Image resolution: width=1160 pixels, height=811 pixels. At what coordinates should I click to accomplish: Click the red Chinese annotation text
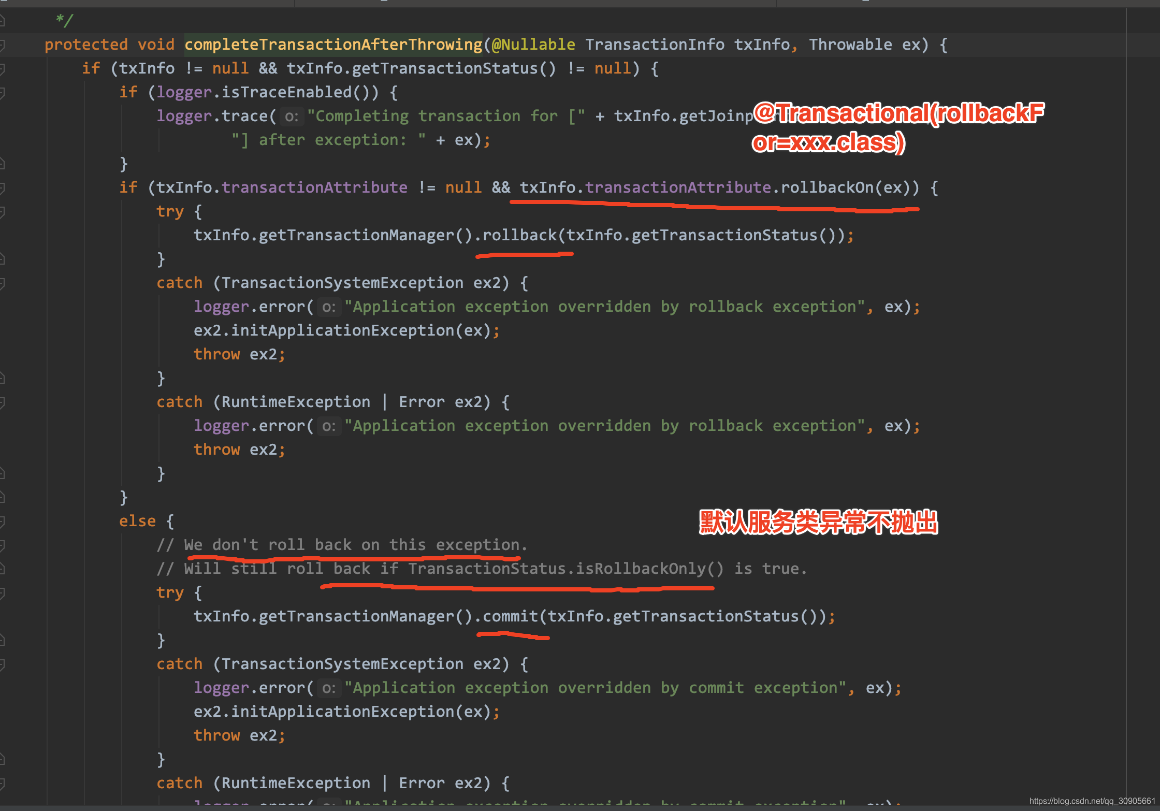(x=818, y=522)
